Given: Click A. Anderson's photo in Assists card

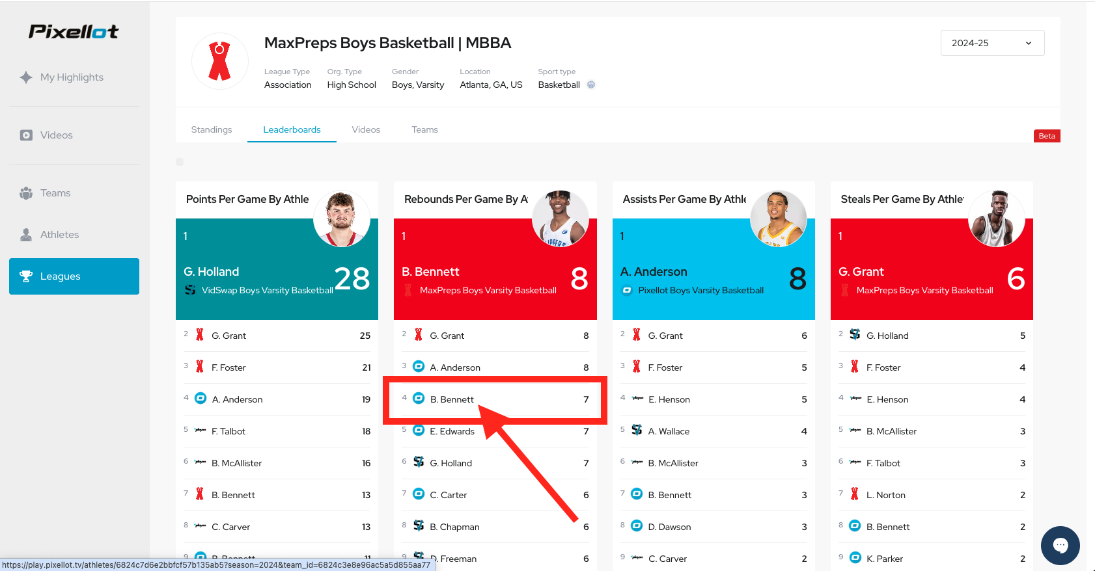Looking at the screenshot, I should tap(779, 219).
